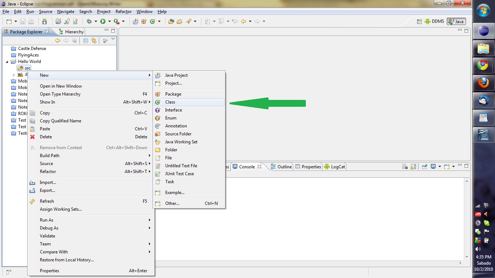495x278 pixels.
Task: Open the Run configurations dropdown arrow
Action: (x=109, y=22)
